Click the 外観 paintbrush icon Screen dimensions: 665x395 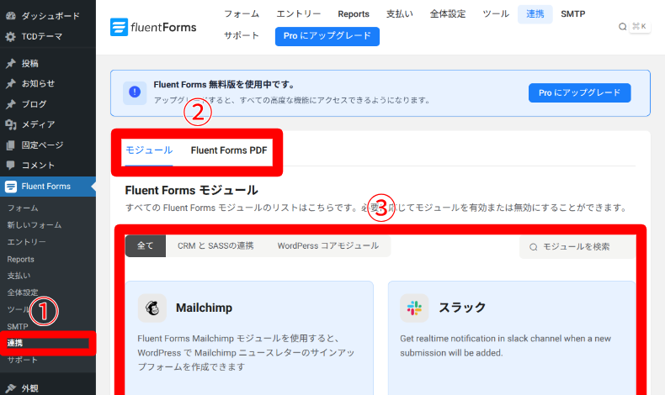(x=11, y=388)
